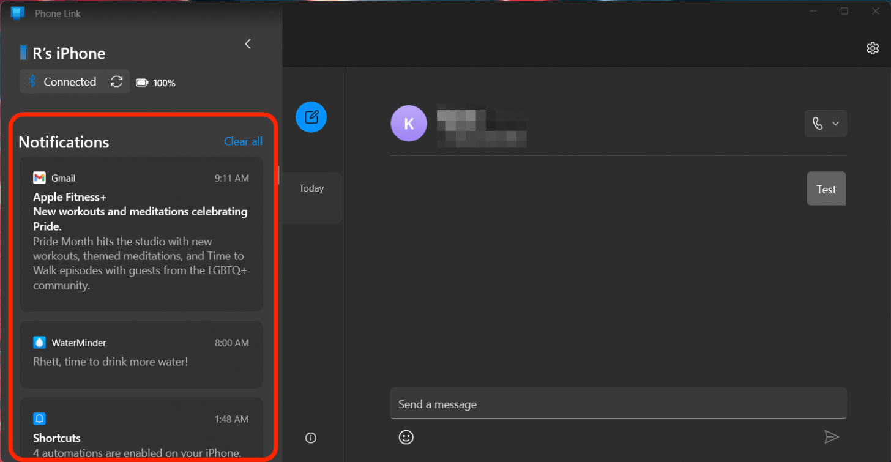The width and height of the screenshot is (891, 462).
Task: Click the Phone Link icon in the title bar
Action: pyautogui.click(x=18, y=13)
